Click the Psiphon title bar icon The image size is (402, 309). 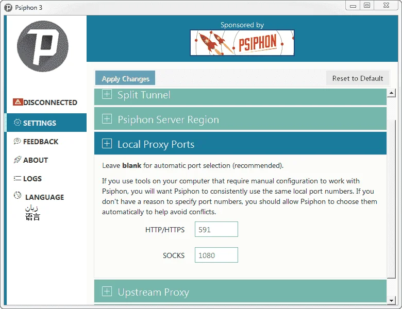[8, 8]
